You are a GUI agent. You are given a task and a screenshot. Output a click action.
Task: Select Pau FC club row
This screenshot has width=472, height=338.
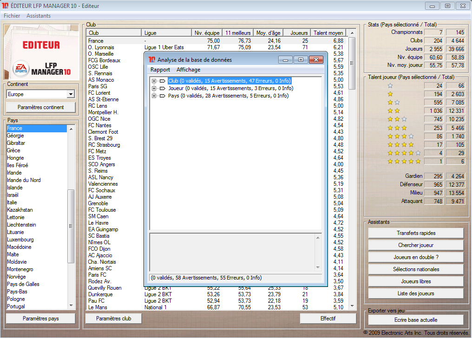(x=216, y=301)
